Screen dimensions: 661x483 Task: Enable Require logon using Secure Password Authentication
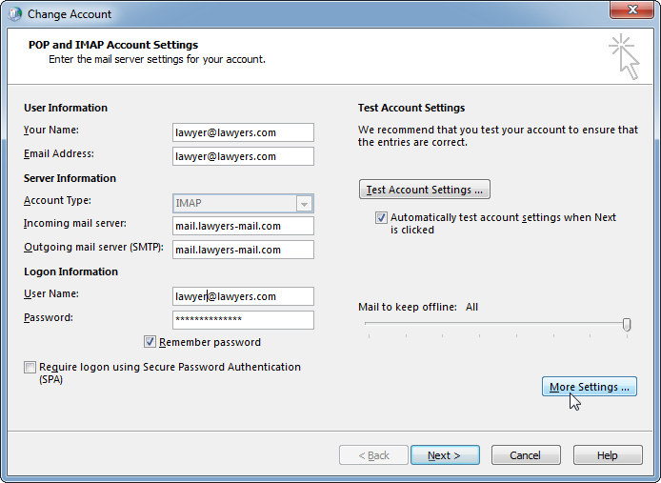(30, 368)
